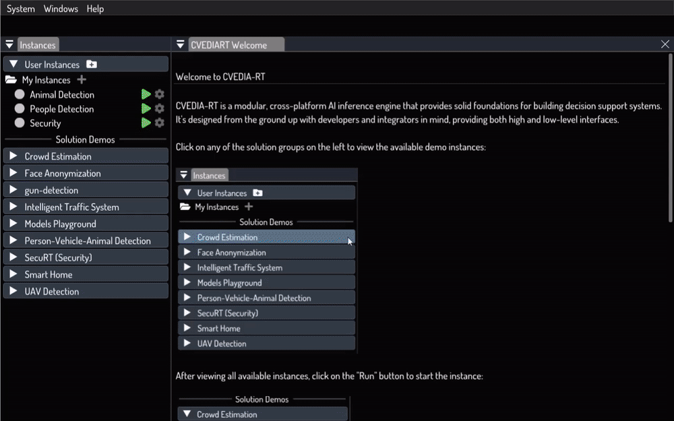This screenshot has width=674, height=421.
Task: Open CVEDIART Welcome panel dropdown icon
Action: click(181, 44)
